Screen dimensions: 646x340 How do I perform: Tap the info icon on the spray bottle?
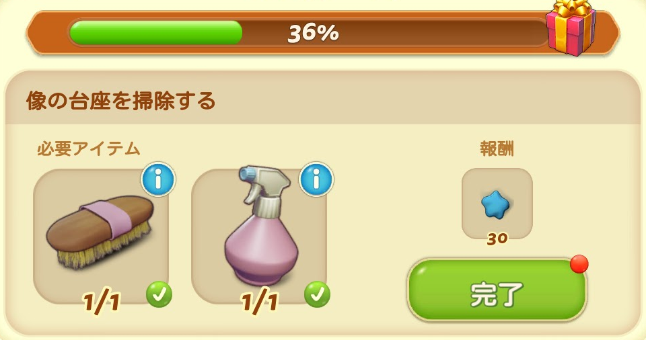pos(316,180)
